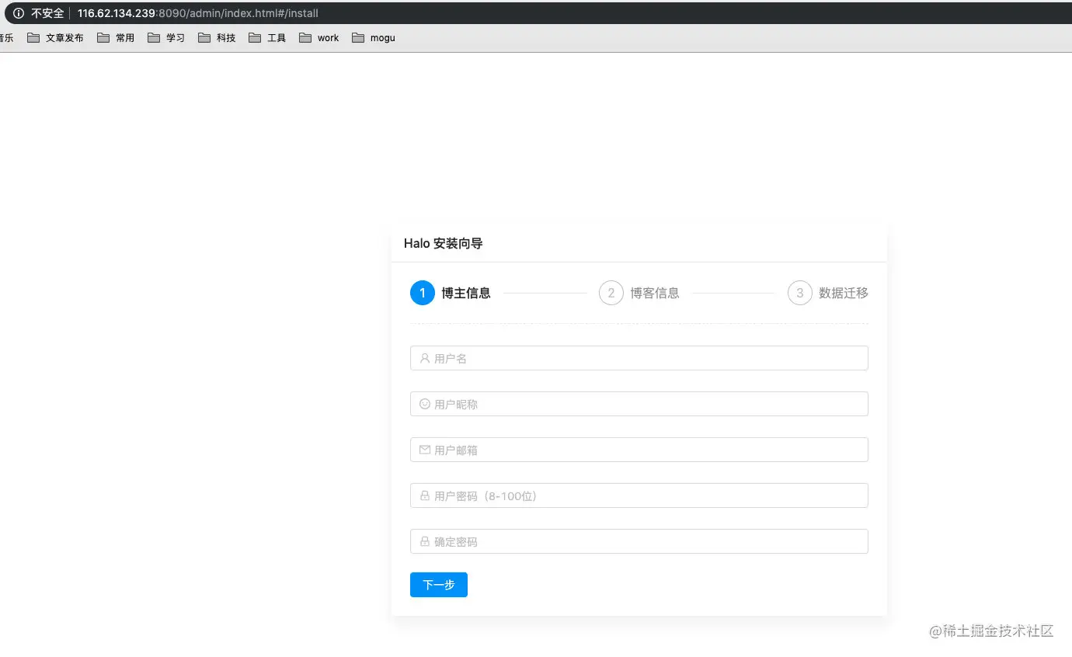1072x657 pixels.
Task: Focus the 用户密码 (8-100位) input field
Action: (x=639, y=495)
